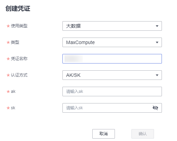Open the dropdown showing 大数据 value

[x=112, y=26]
